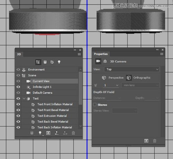Hide the Text mesh

(x=18, y=98)
